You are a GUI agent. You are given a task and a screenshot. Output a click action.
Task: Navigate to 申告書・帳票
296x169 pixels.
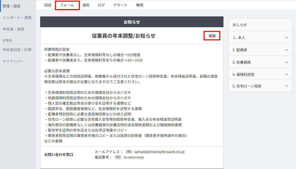[13, 29]
